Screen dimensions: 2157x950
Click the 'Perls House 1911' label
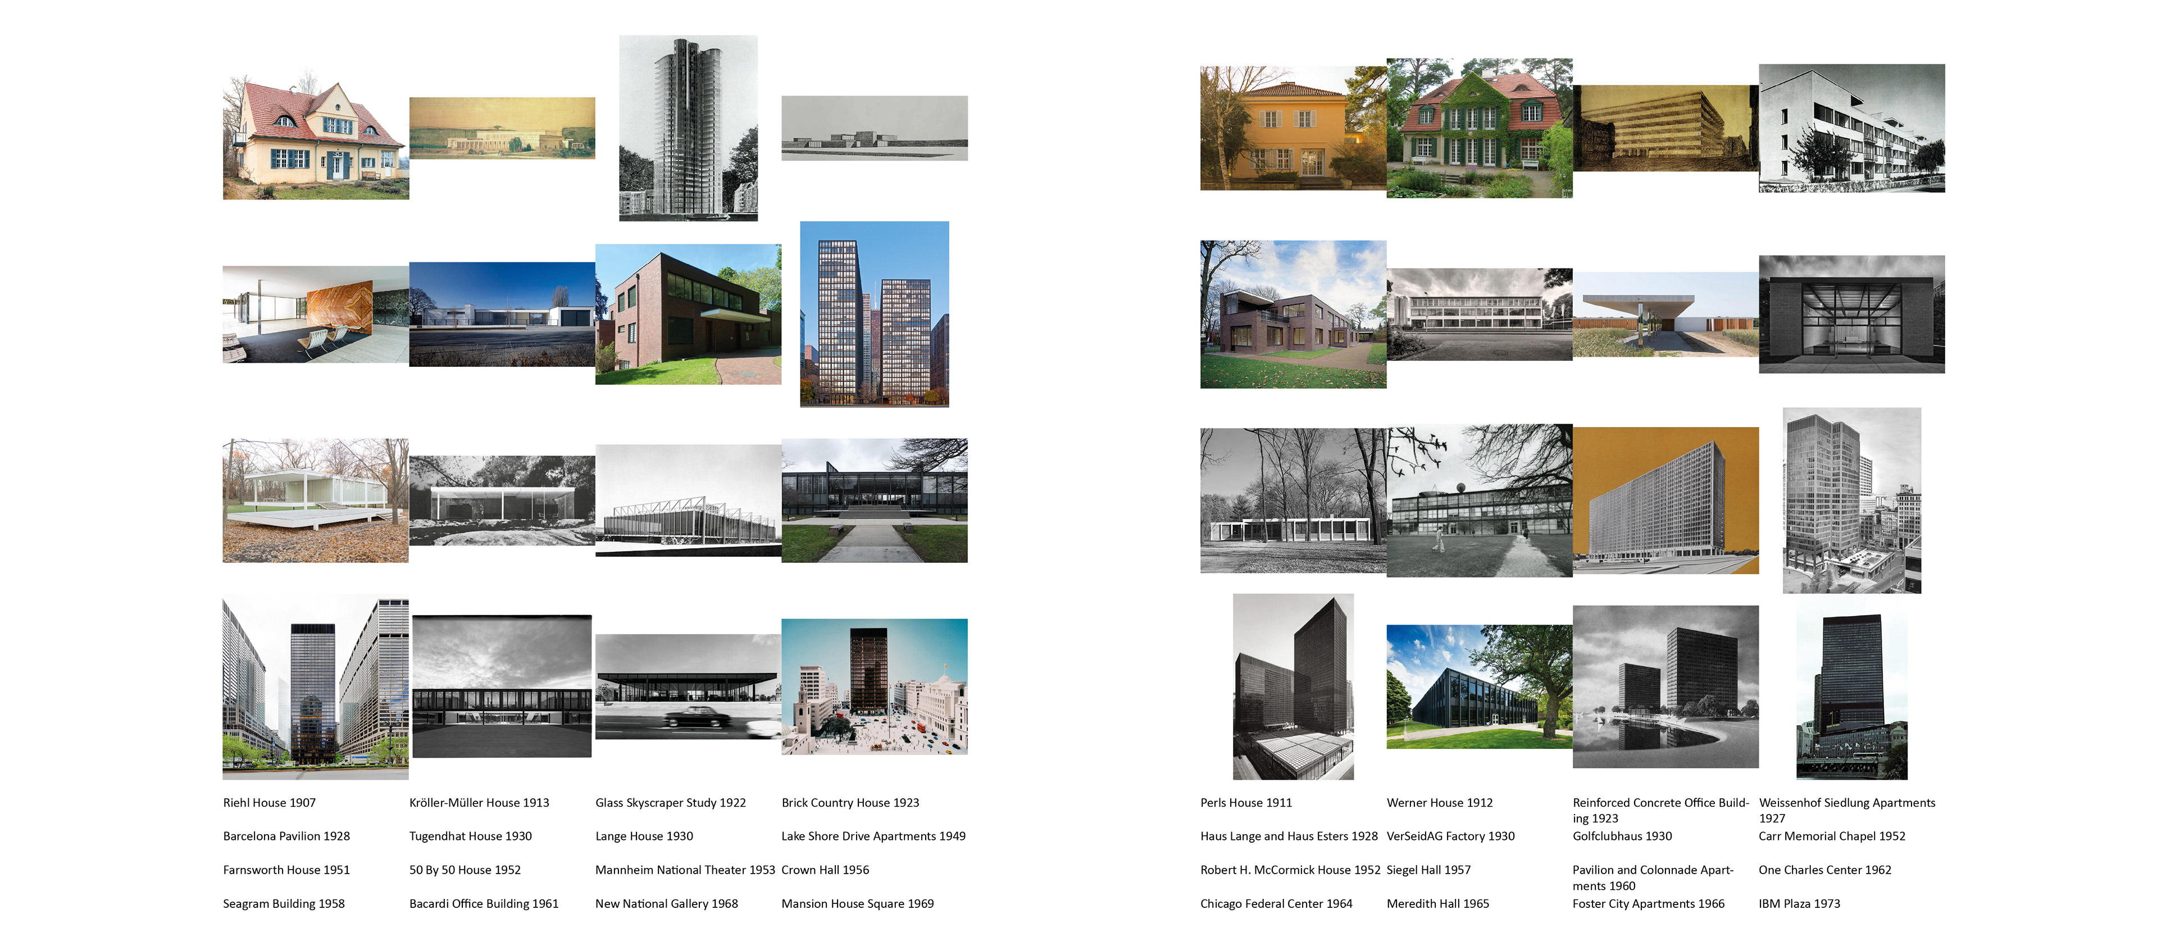click(1246, 803)
